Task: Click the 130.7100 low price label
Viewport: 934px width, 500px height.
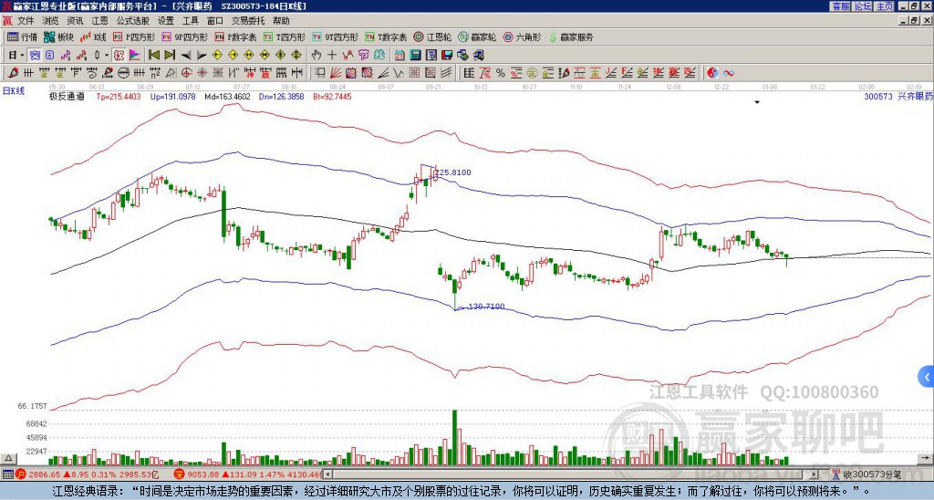Action: click(485, 307)
